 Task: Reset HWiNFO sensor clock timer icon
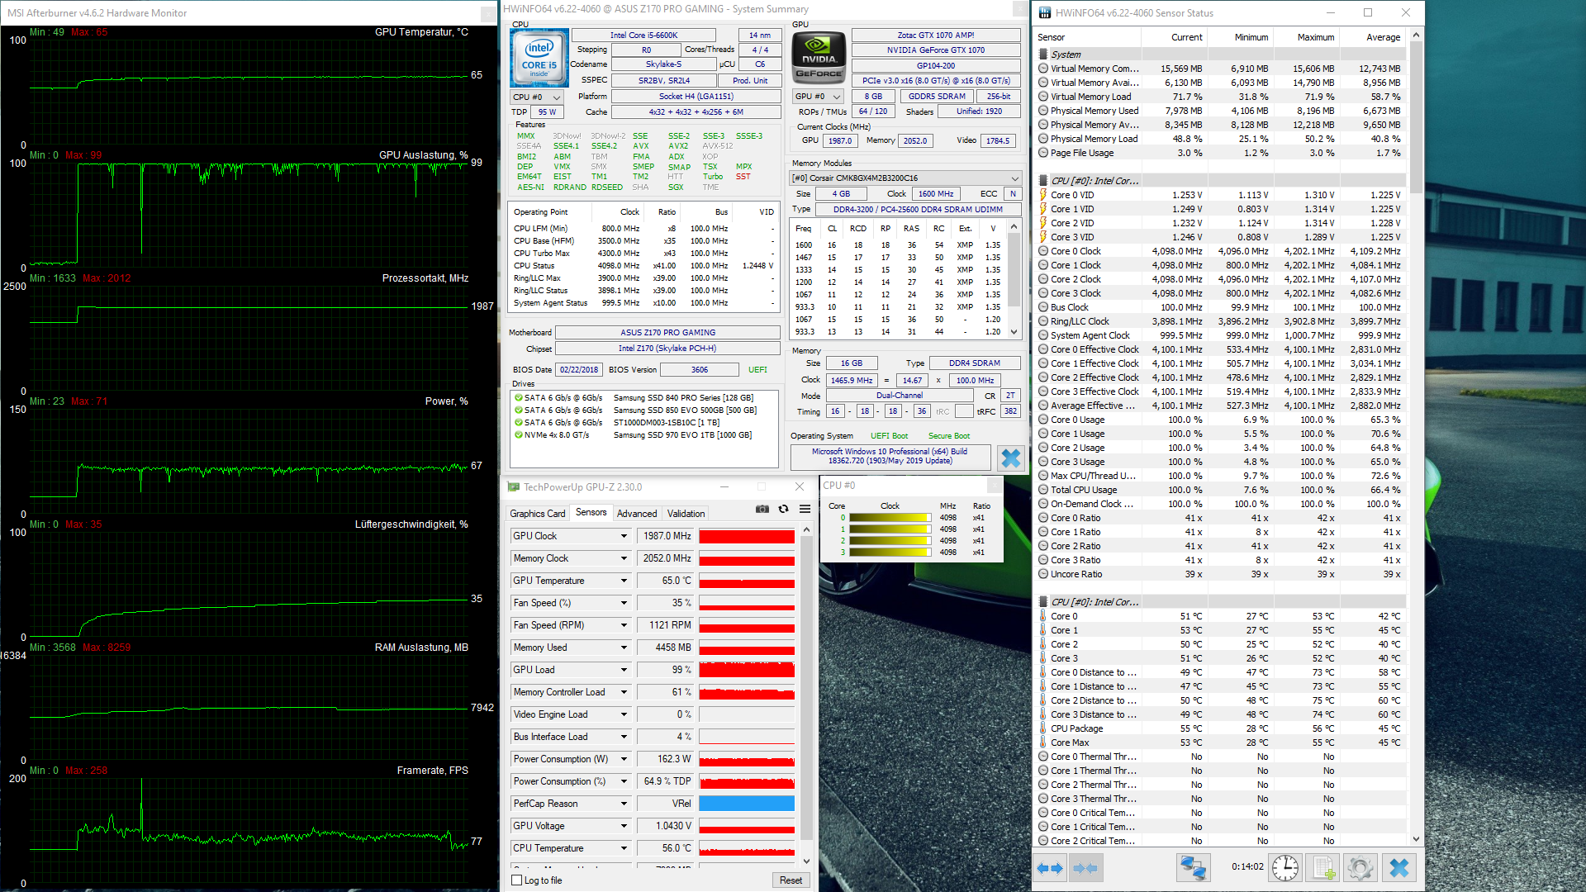pyautogui.click(x=1285, y=868)
